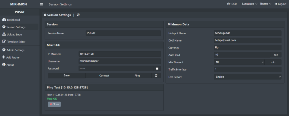Viewport: 289px width, 116px height.
Task: Click the DNS Name field
Action: (x=248, y=41)
